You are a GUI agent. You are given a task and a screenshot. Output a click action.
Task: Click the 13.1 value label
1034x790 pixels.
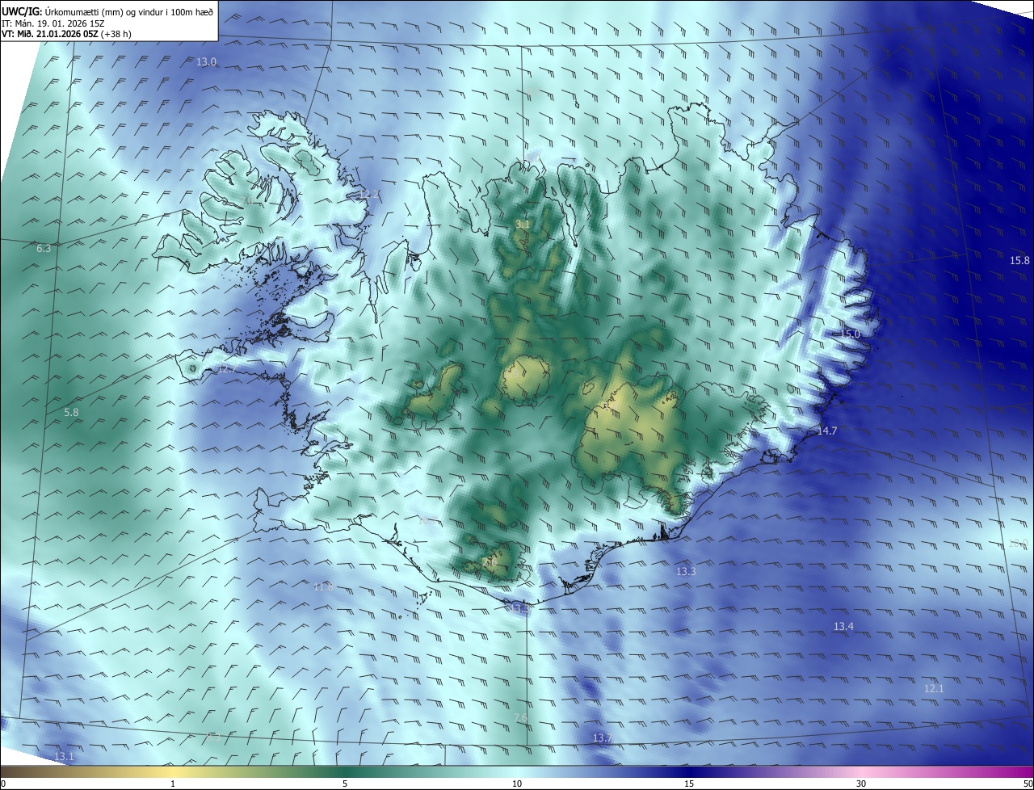(x=65, y=757)
